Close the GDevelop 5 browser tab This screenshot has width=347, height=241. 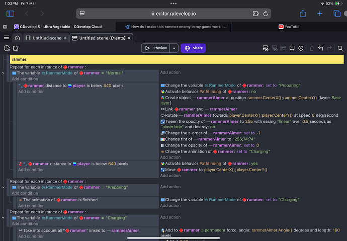(x=5, y=27)
